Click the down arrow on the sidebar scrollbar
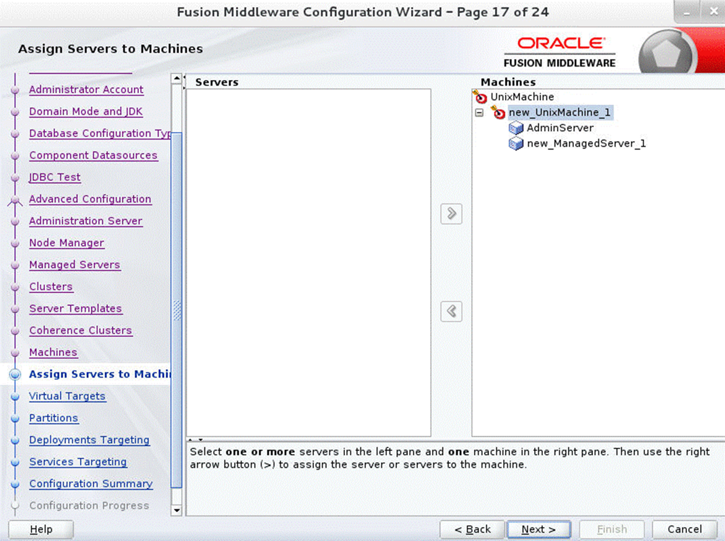This screenshot has height=541, width=725. [177, 511]
